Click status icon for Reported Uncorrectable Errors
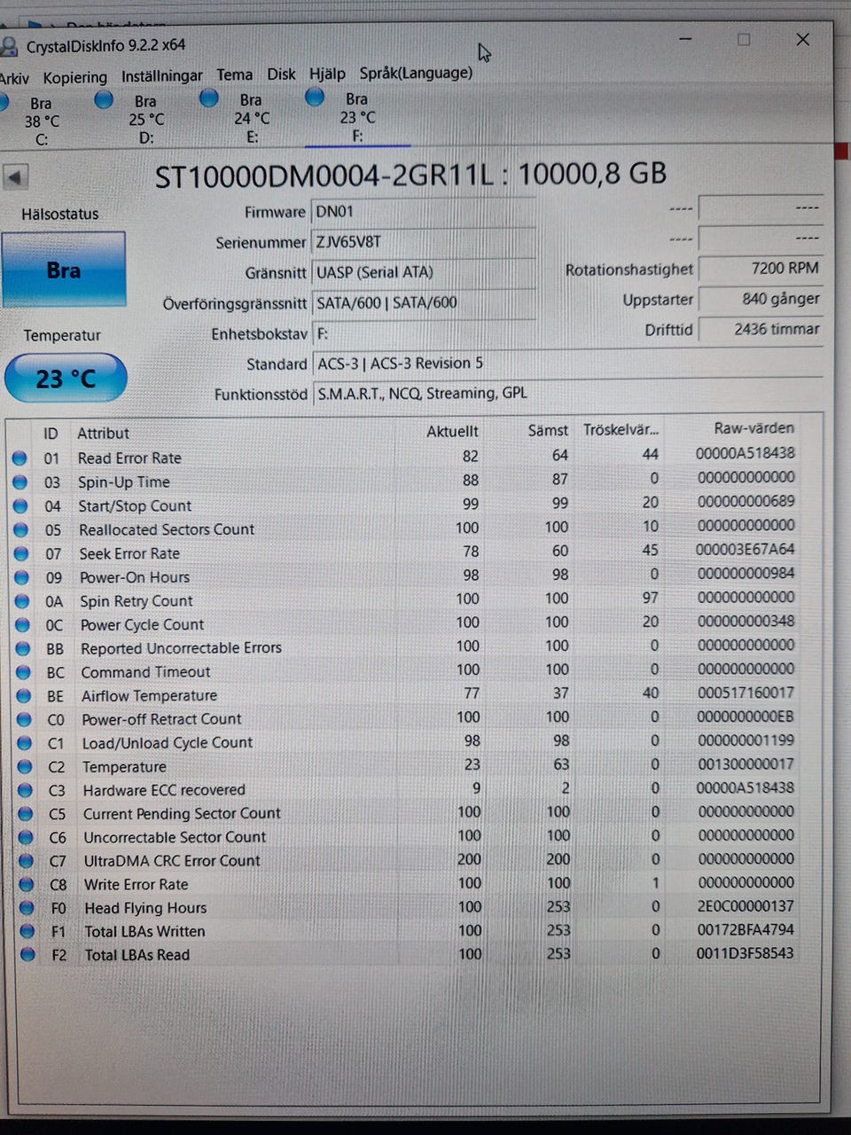The width and height of the screenshot is (851, 1135). tap(23, 649)
